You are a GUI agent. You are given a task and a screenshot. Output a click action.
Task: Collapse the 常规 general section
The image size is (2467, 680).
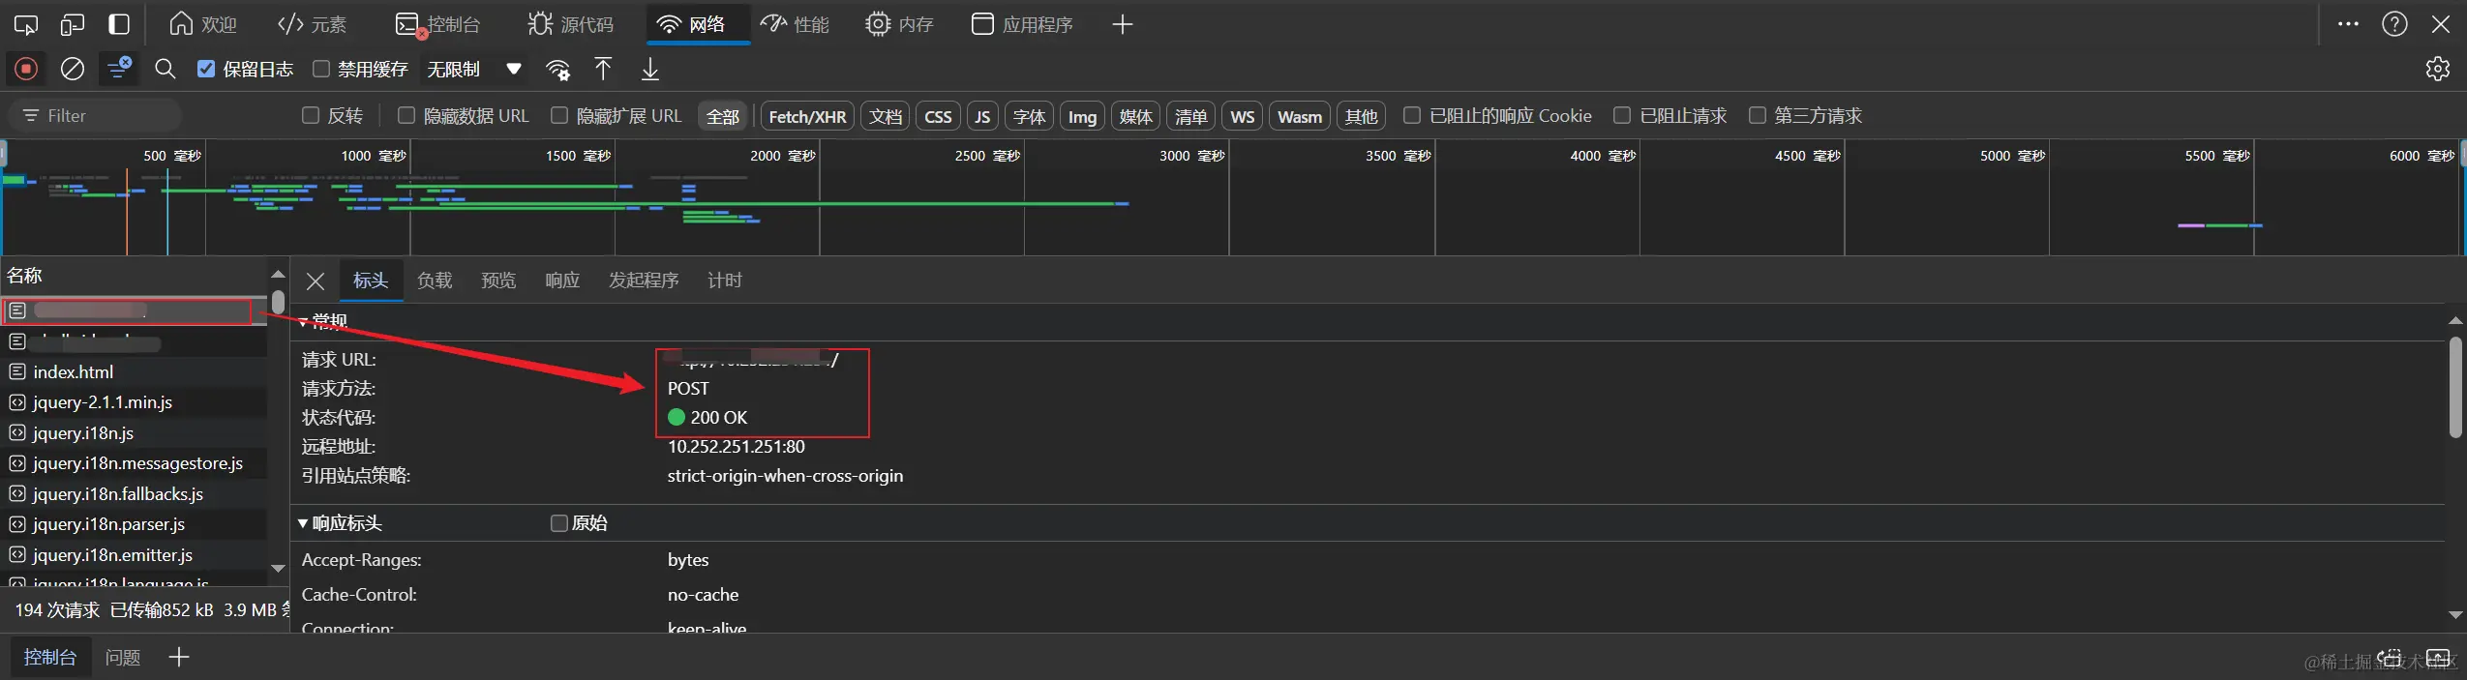coord(303,322)
